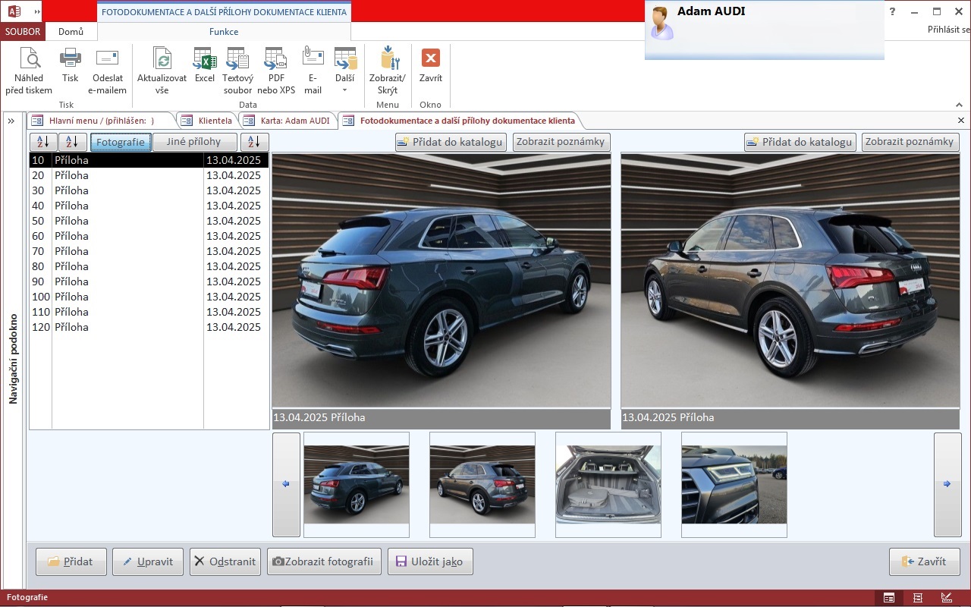Export to PDF nebo XPS
This screenshot has width=971, height=607.
pyautogui.click(x=276, y=70)
